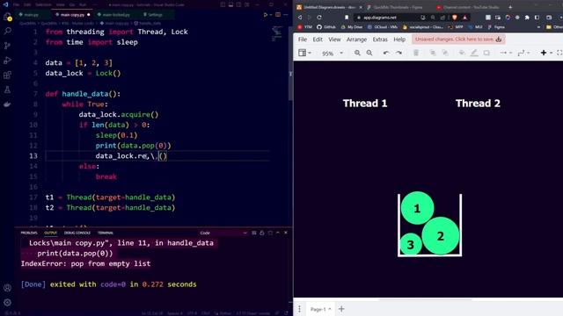Open VS Code Source Control icon
563x316 pixels.
click(x=7, y=46)
